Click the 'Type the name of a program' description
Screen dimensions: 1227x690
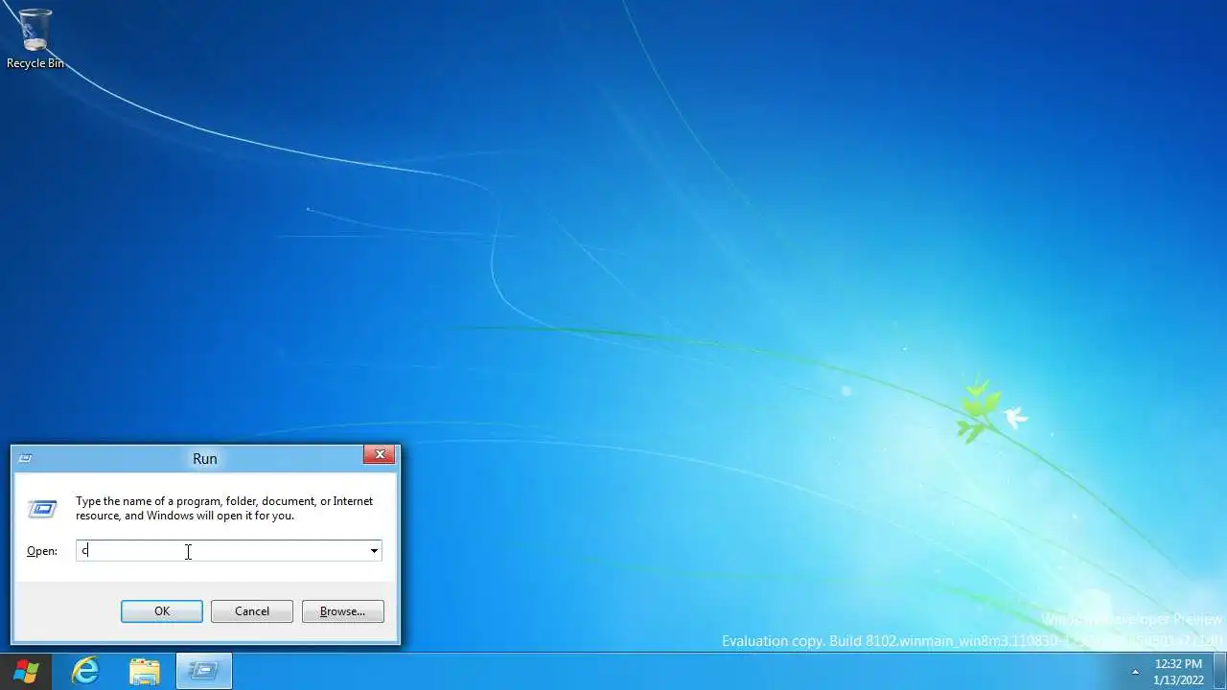click(x=224, y=508)
